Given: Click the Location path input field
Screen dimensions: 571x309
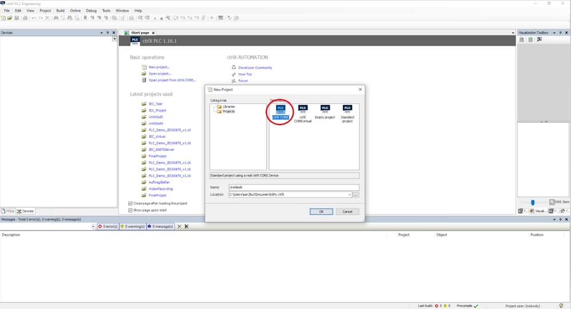Looking at the screenshot, I should pos(290,195).
